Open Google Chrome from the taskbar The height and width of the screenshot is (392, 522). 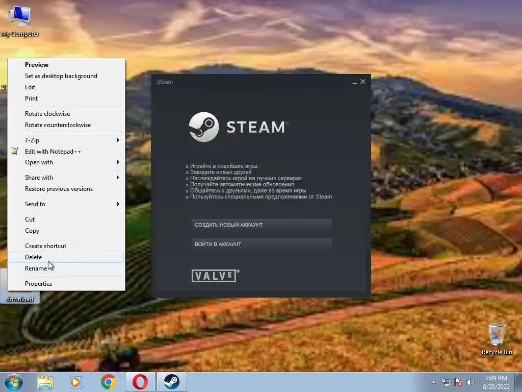click(108, 382)
